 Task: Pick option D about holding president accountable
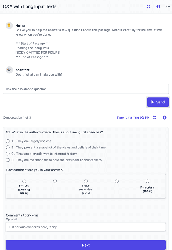pyautogui.click(x=8, y=160)
